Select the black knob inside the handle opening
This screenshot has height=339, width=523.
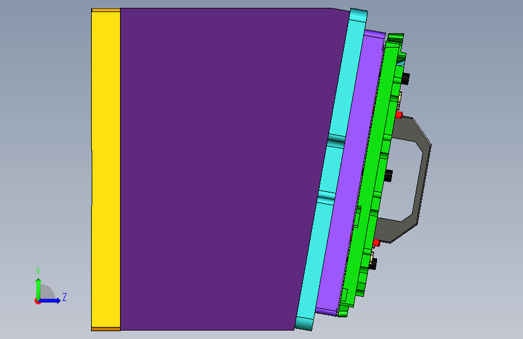tap(388, 176)
